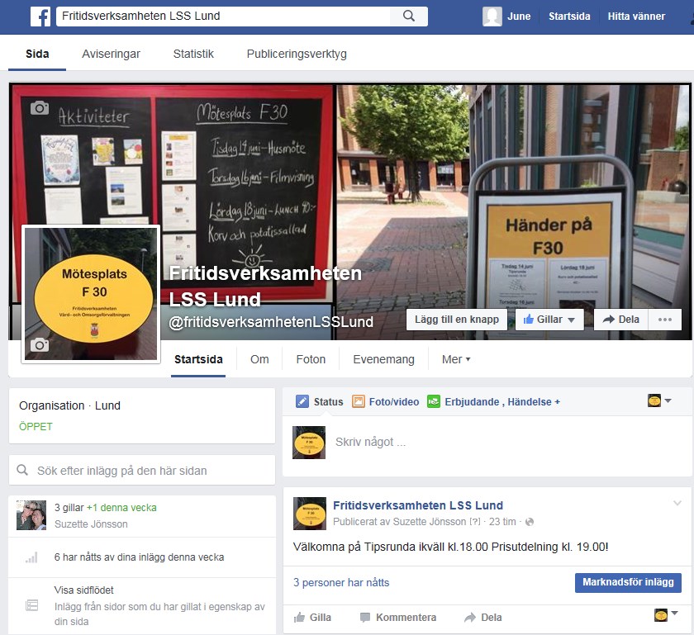Switch to the Sida tab
The width and height of the screenshot is (694, 635).
[37, 54]
